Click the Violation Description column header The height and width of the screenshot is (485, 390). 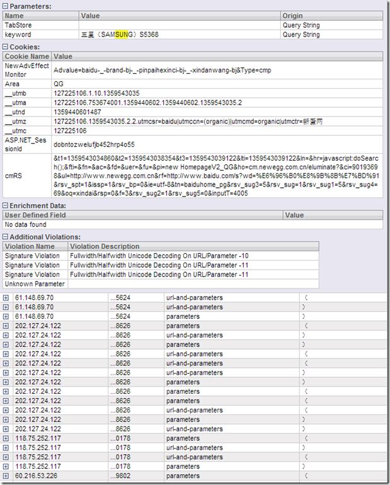pos(105,246)
